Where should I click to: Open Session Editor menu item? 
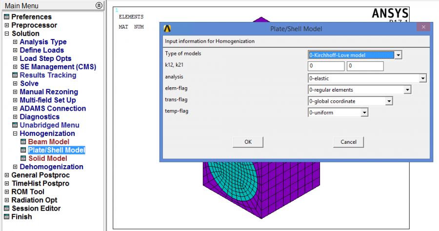36,209
